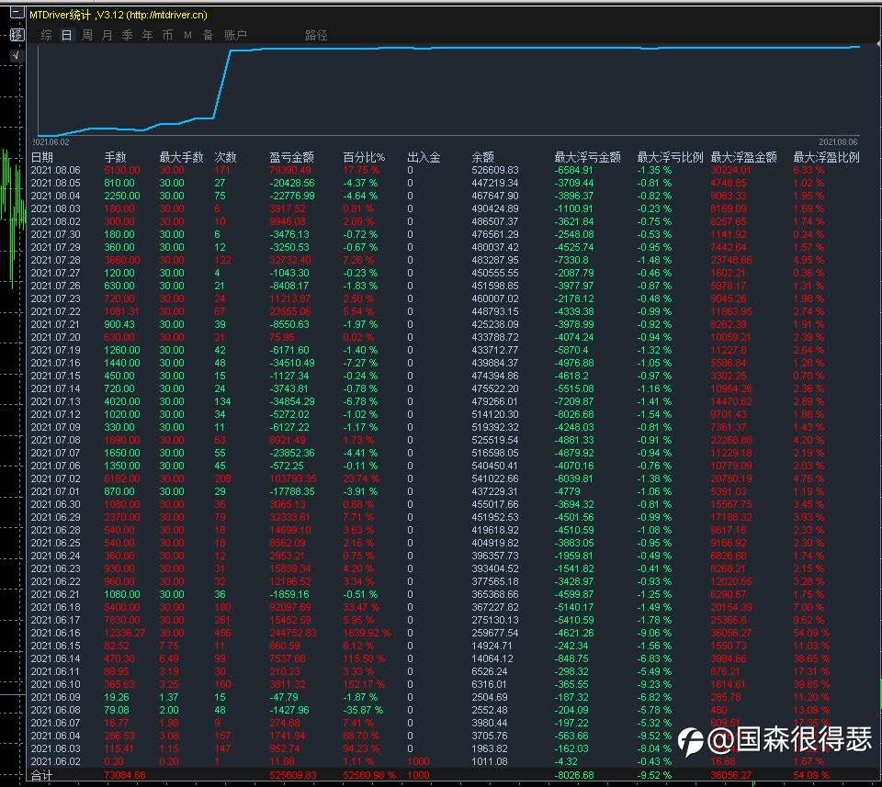Click the collapse panel minus icon

point(16,13)
